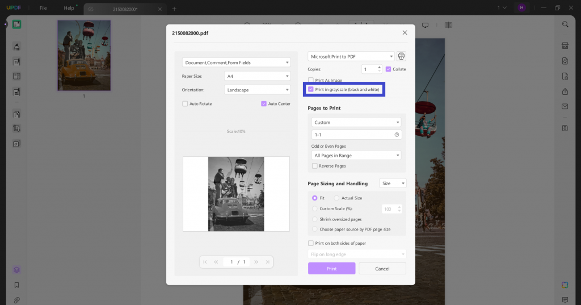This screenshot has height=305, width=581.
Task: Add a new tab with plus button
Action: (174, 9)
